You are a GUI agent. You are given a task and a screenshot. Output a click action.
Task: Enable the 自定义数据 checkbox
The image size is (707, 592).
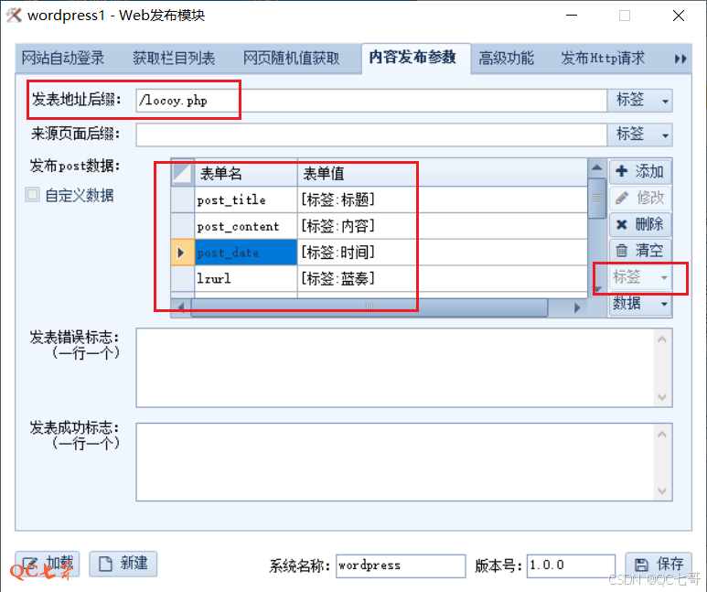(33, 195)
